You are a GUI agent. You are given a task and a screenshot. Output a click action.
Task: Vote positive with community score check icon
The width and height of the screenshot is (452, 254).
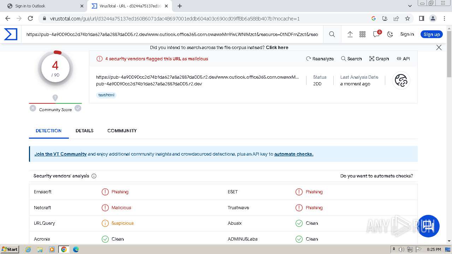78,108
